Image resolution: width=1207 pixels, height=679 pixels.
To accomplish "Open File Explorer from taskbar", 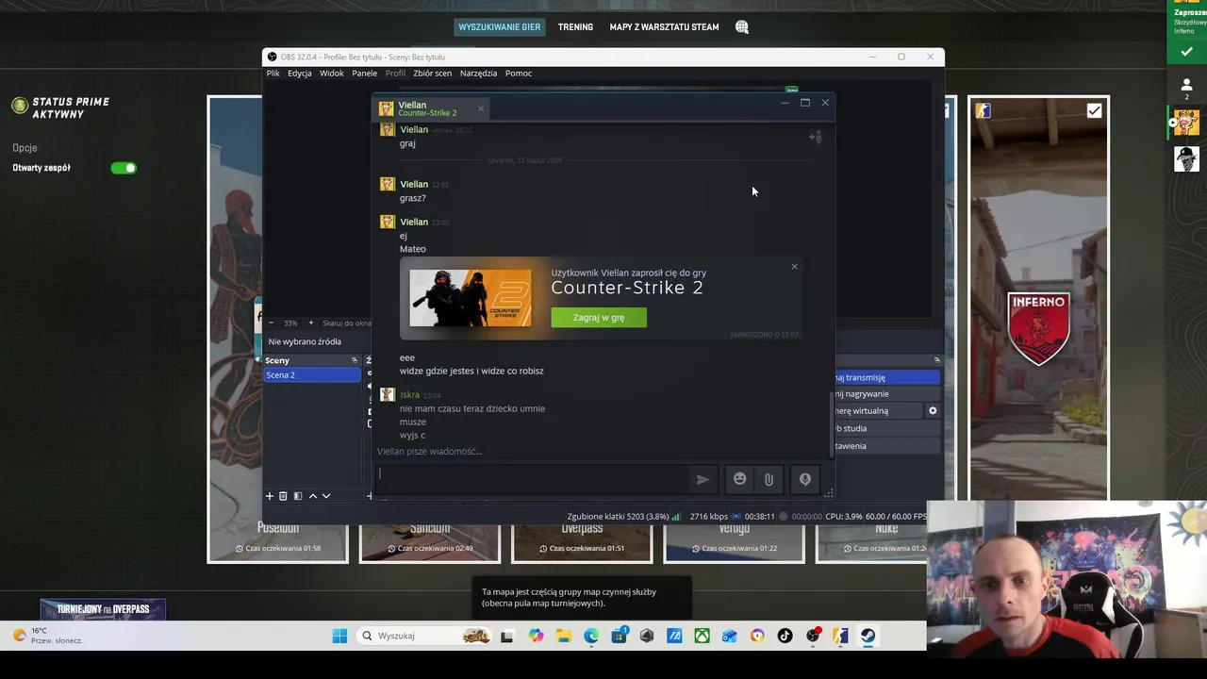I will coord(563,636).
